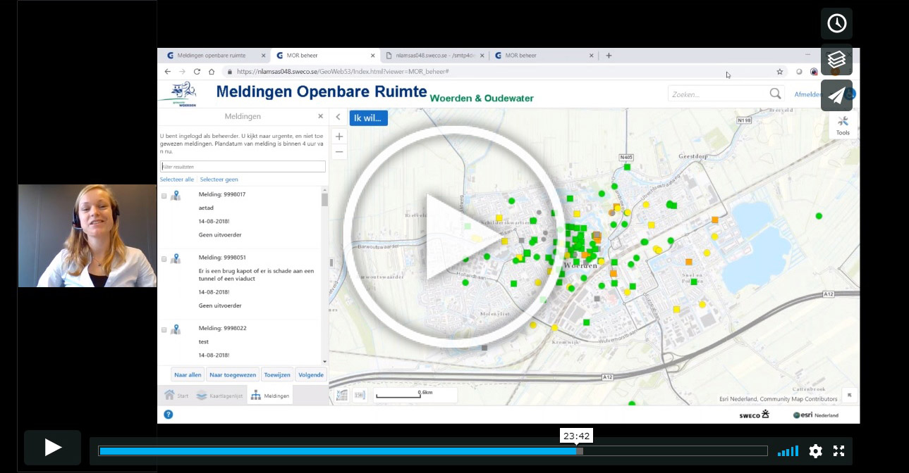Viewport: 909px width, 473px height.
Task: Collapse the side panel with the left chevron
Action: tap(338, 118)
